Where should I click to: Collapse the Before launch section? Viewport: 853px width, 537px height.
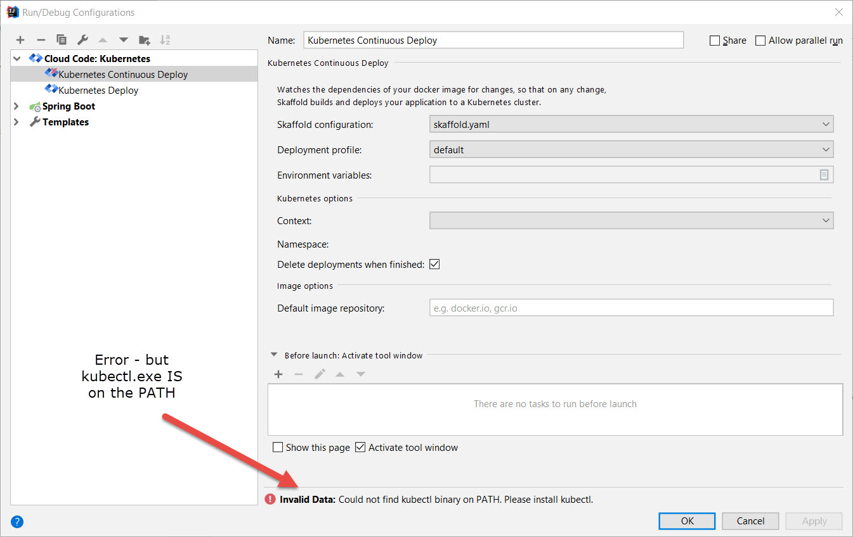point(274,355)
